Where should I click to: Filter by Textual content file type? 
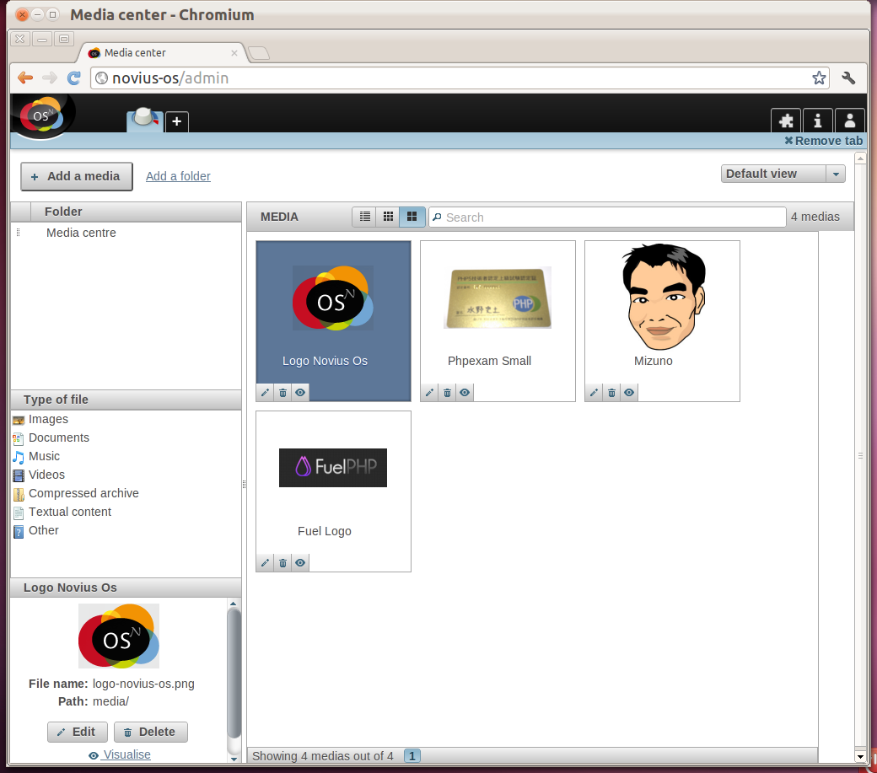[x=70, y=512]
